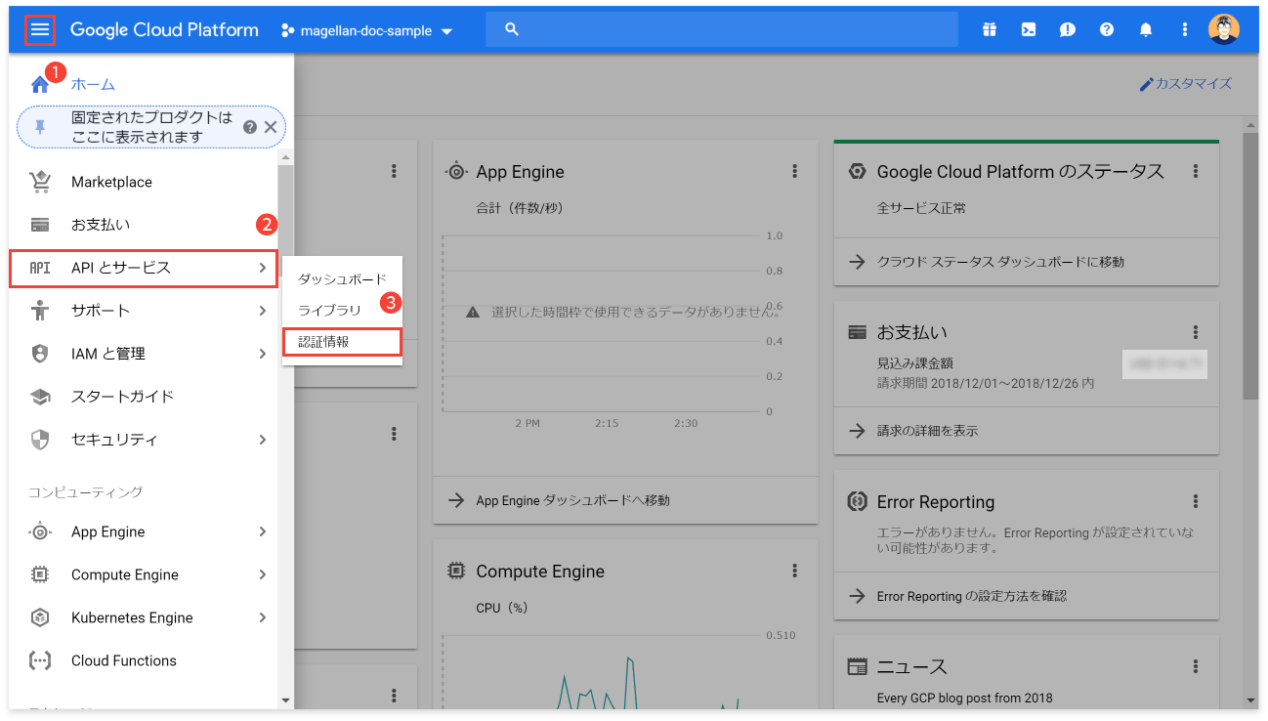The image size is (1268, 721).
Task: Click クラウド ステータス ダッシュボードに移動 link
Action: tap(1000, 262)
